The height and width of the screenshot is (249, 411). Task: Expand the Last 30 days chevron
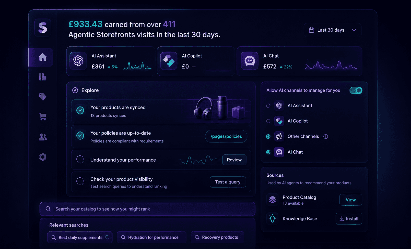click(354, 30)
